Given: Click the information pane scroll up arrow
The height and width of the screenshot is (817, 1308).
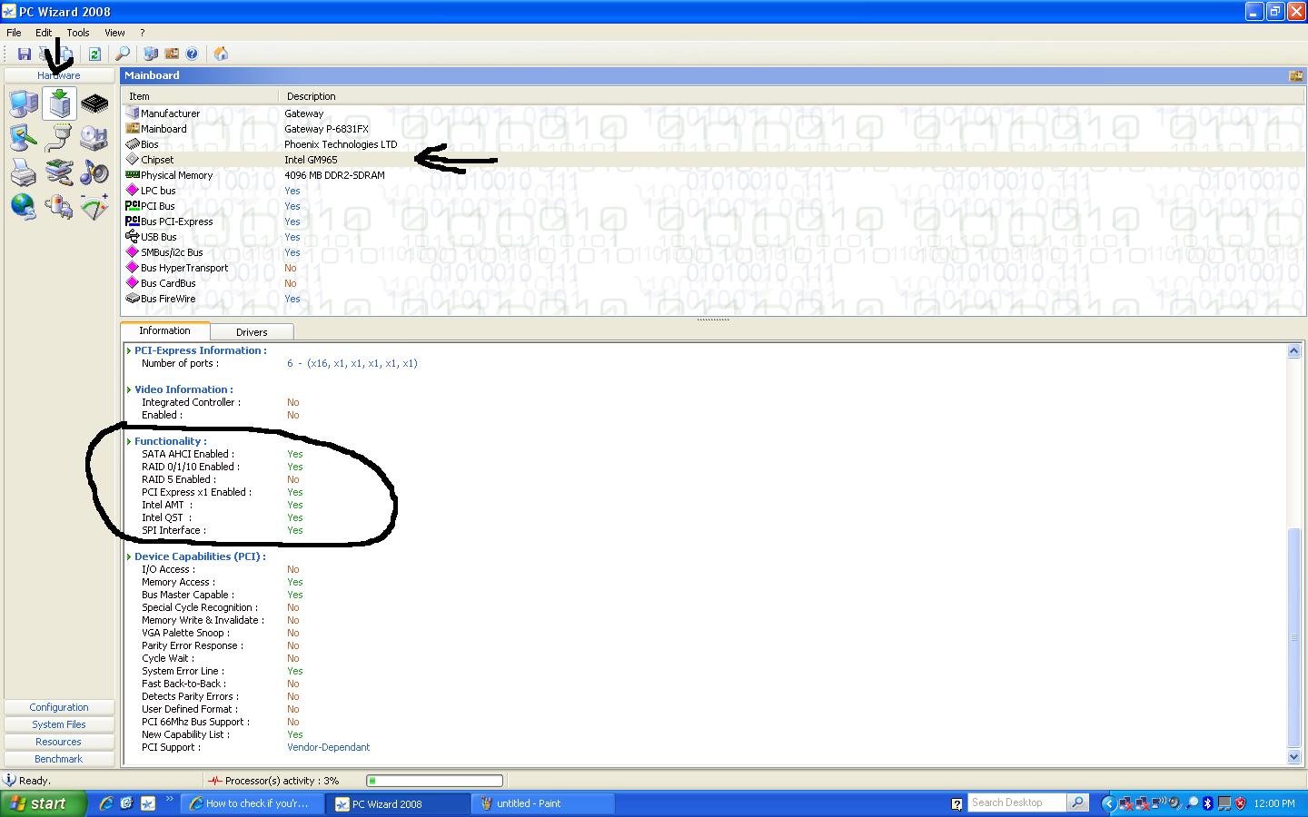Looking at the screenshot, I should tap(1294, 351).
